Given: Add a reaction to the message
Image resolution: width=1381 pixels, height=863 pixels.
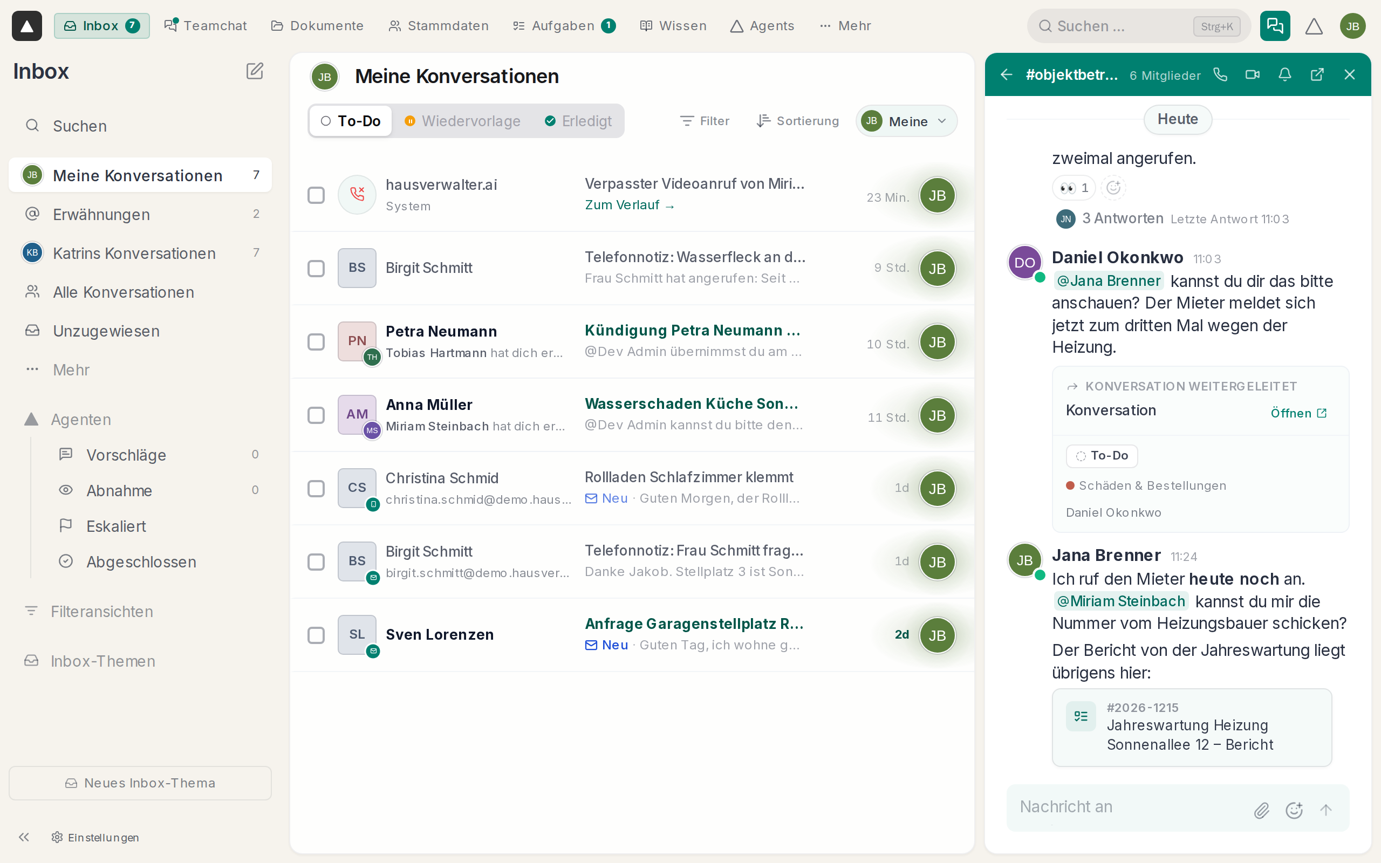Looking at the screenshot, I should [x=1113, y=188].
